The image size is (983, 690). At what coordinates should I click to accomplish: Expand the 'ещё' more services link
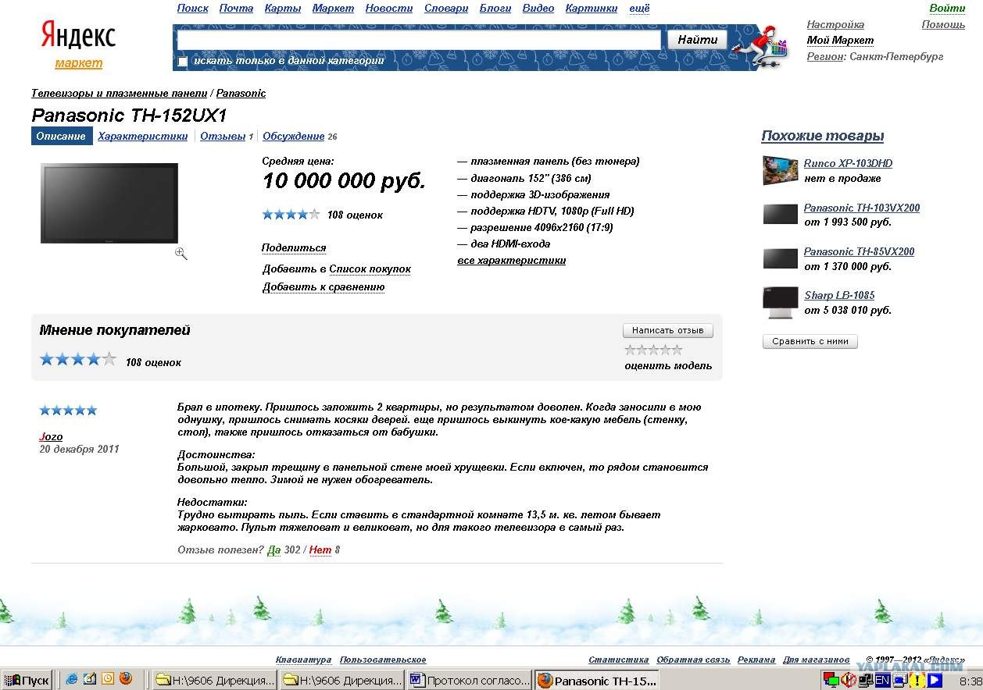[639, 8]
